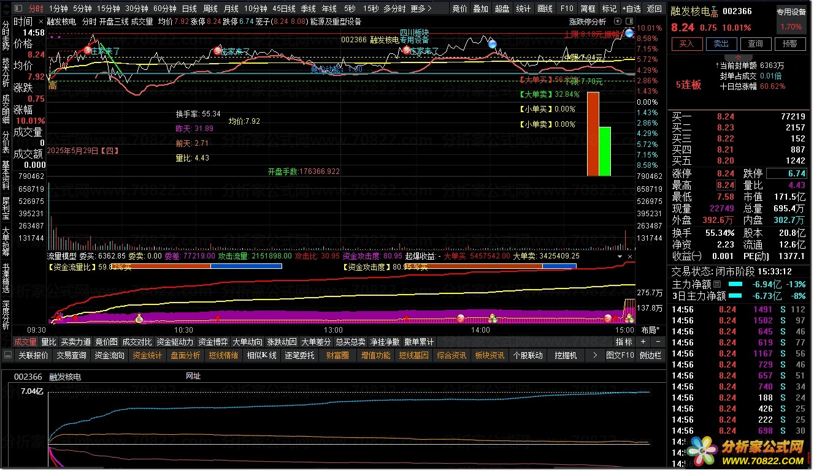The height and width of the screenshot is (471, 814).
Task: Select the 分时 period tab
Action: [x=36, y=9]
